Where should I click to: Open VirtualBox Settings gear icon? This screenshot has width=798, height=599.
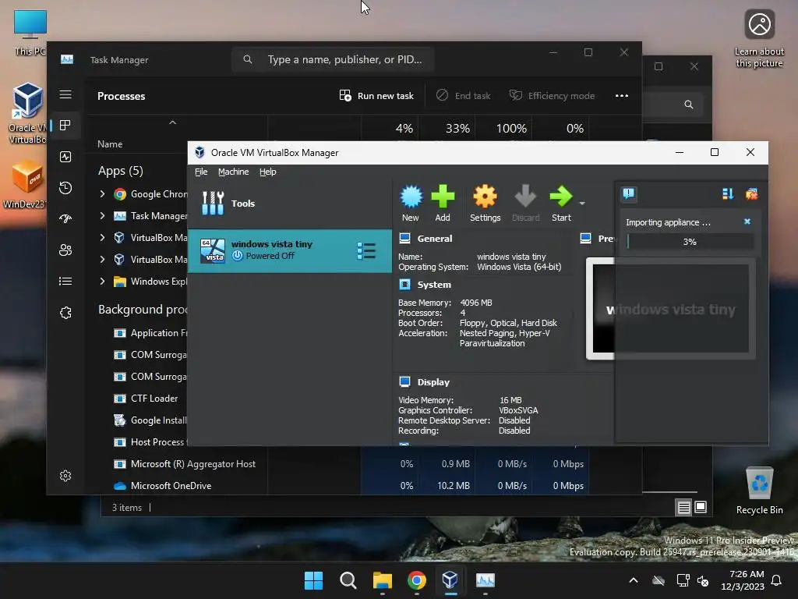point(485,204)
